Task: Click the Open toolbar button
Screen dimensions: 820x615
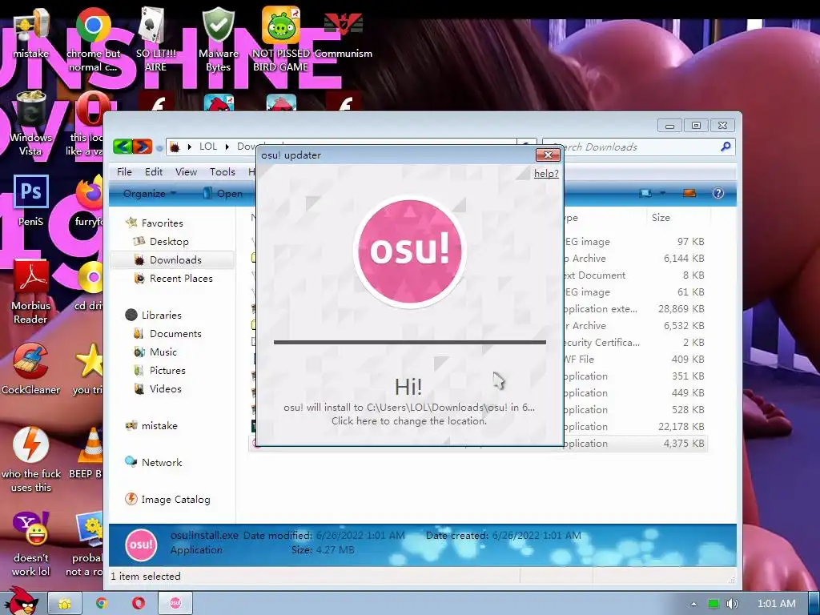Action: tap(223, 194)
